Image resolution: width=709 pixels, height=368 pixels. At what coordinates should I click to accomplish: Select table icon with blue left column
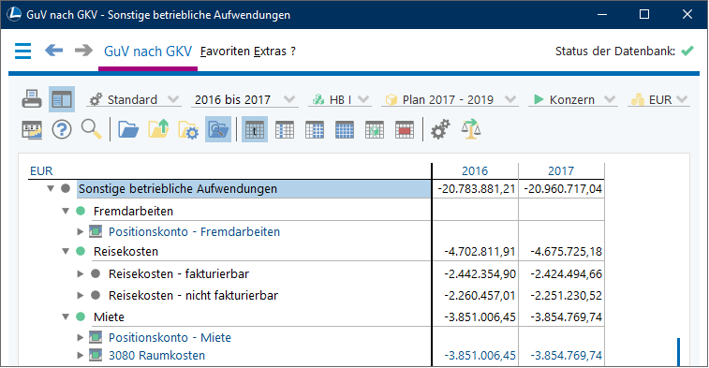click(x=285, y=130)
